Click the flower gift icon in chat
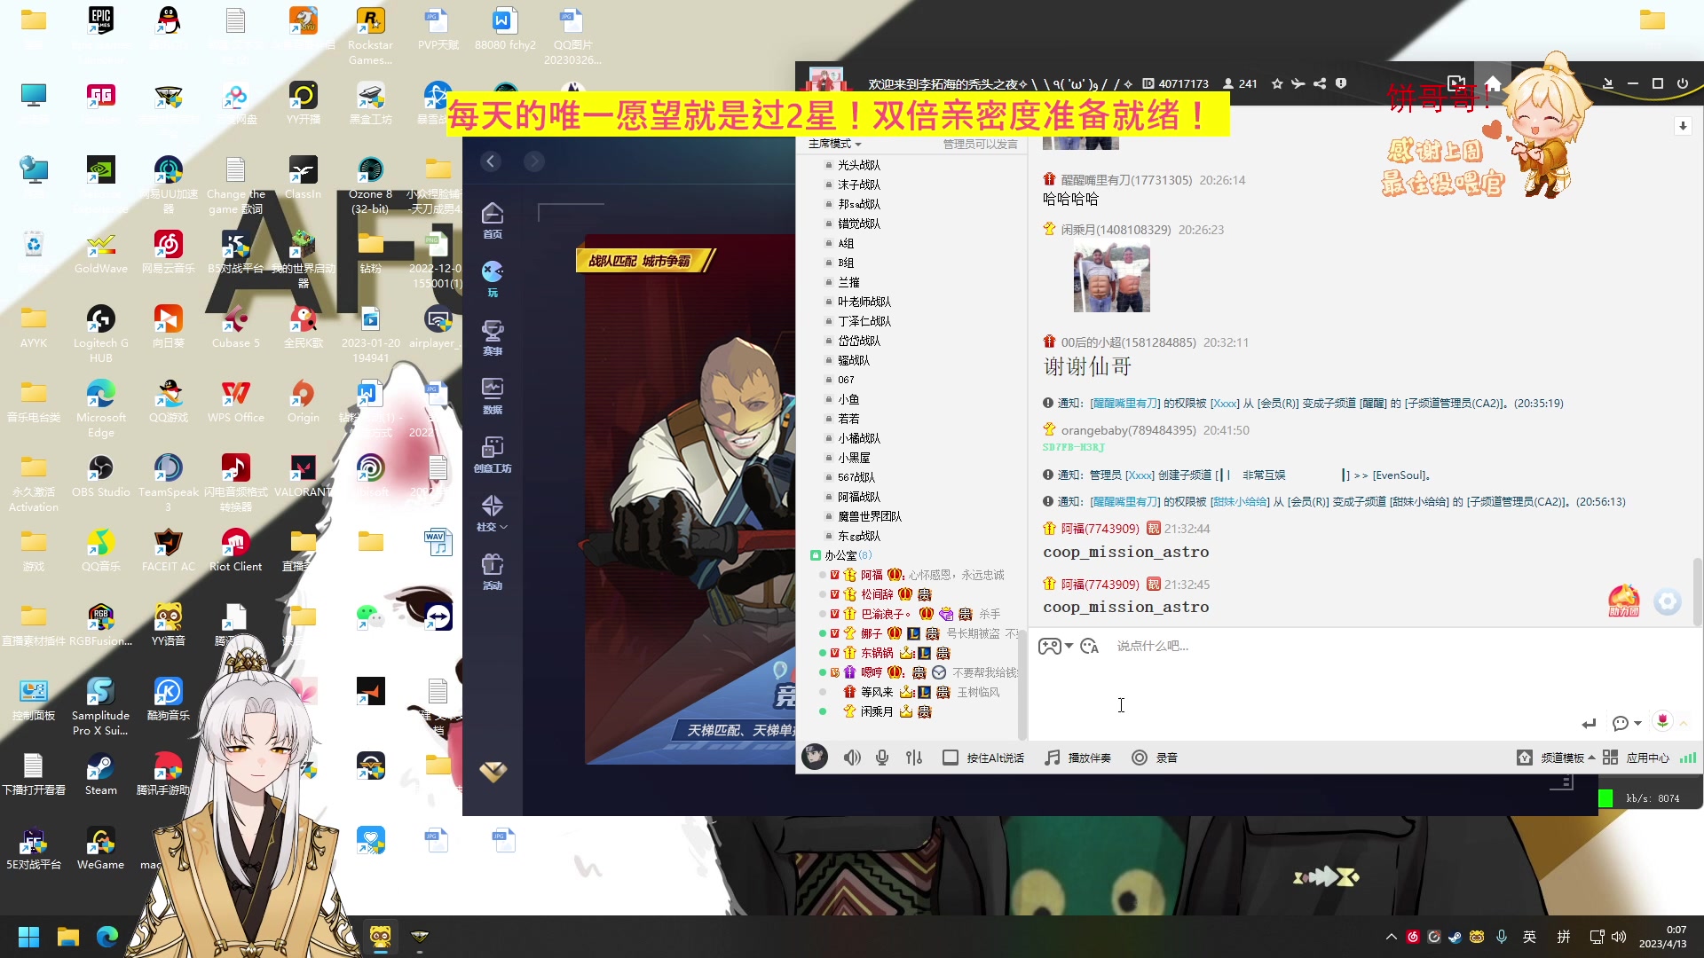Screen dimensions: 1704x958 click(1662, 721)
